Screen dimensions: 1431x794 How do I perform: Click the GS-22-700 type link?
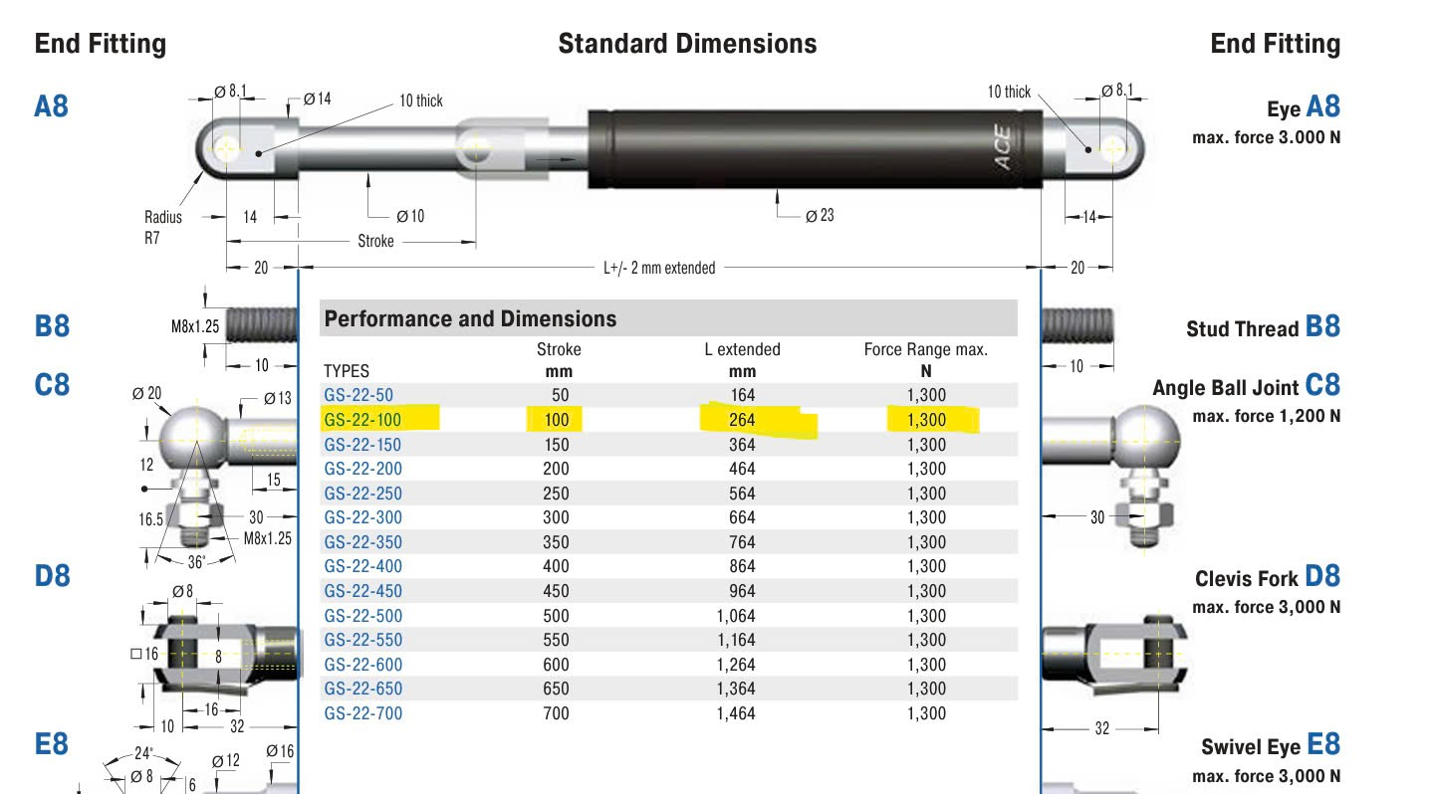[362, 713]
